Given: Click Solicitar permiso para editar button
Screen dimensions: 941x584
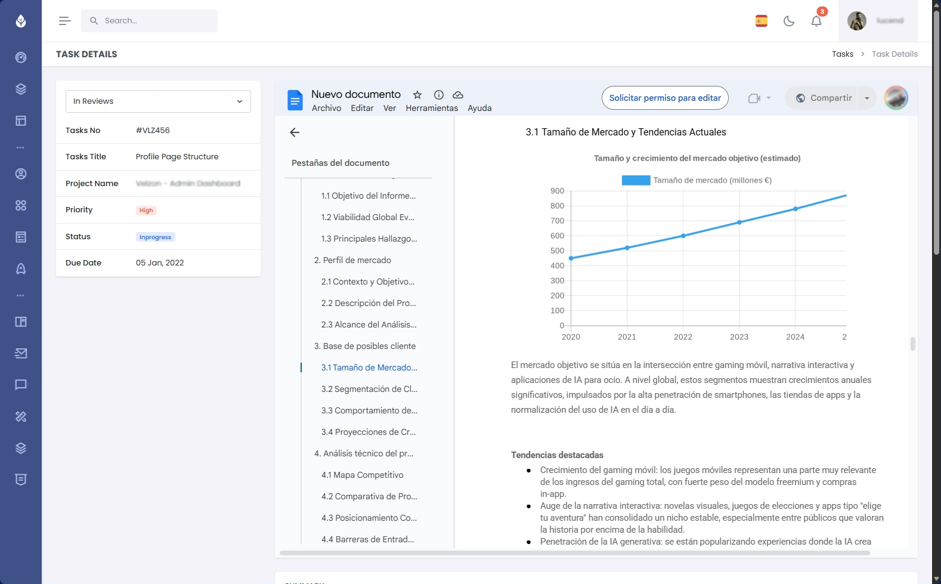Looking at the screenshot, I should point(665,98).
